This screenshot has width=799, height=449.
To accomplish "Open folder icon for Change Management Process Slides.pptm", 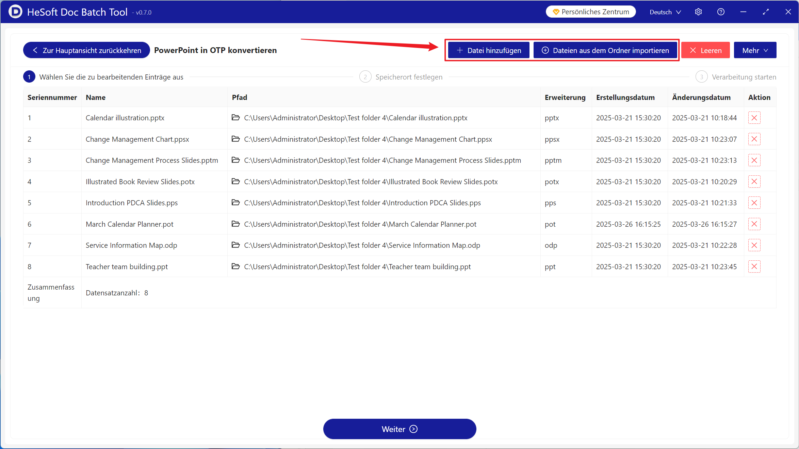I will (x=235, y=160).
